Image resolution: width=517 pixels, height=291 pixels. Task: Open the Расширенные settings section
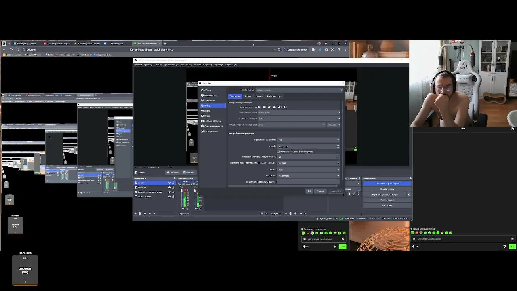point(213,131)
